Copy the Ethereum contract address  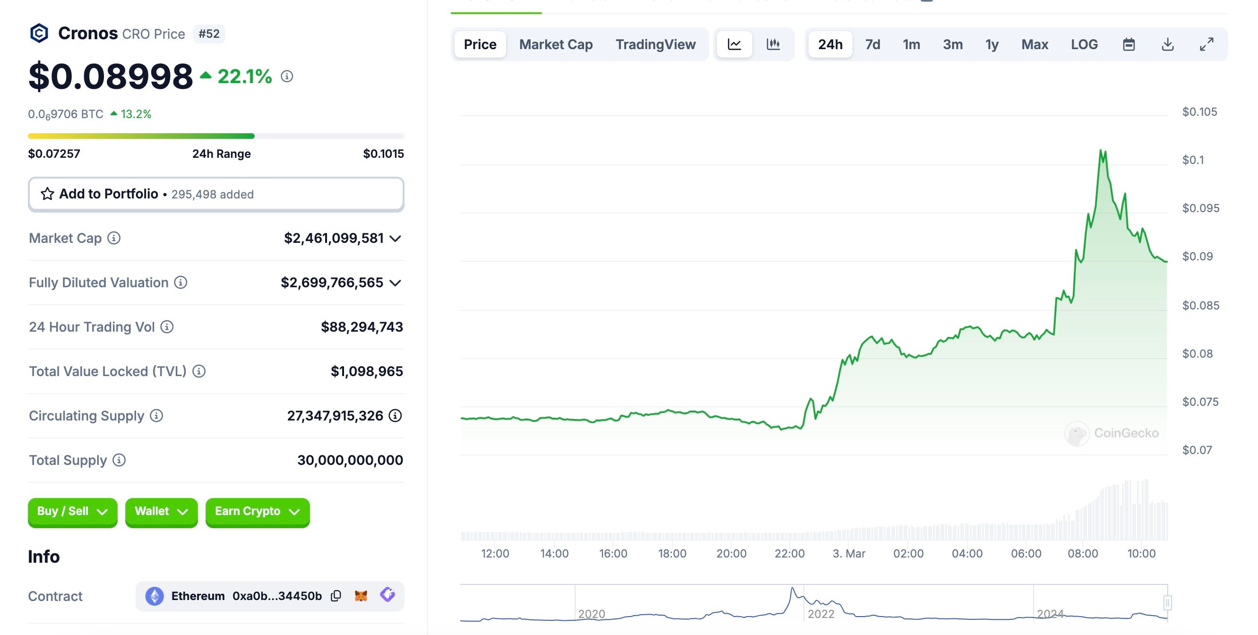[x=336, y=596]
